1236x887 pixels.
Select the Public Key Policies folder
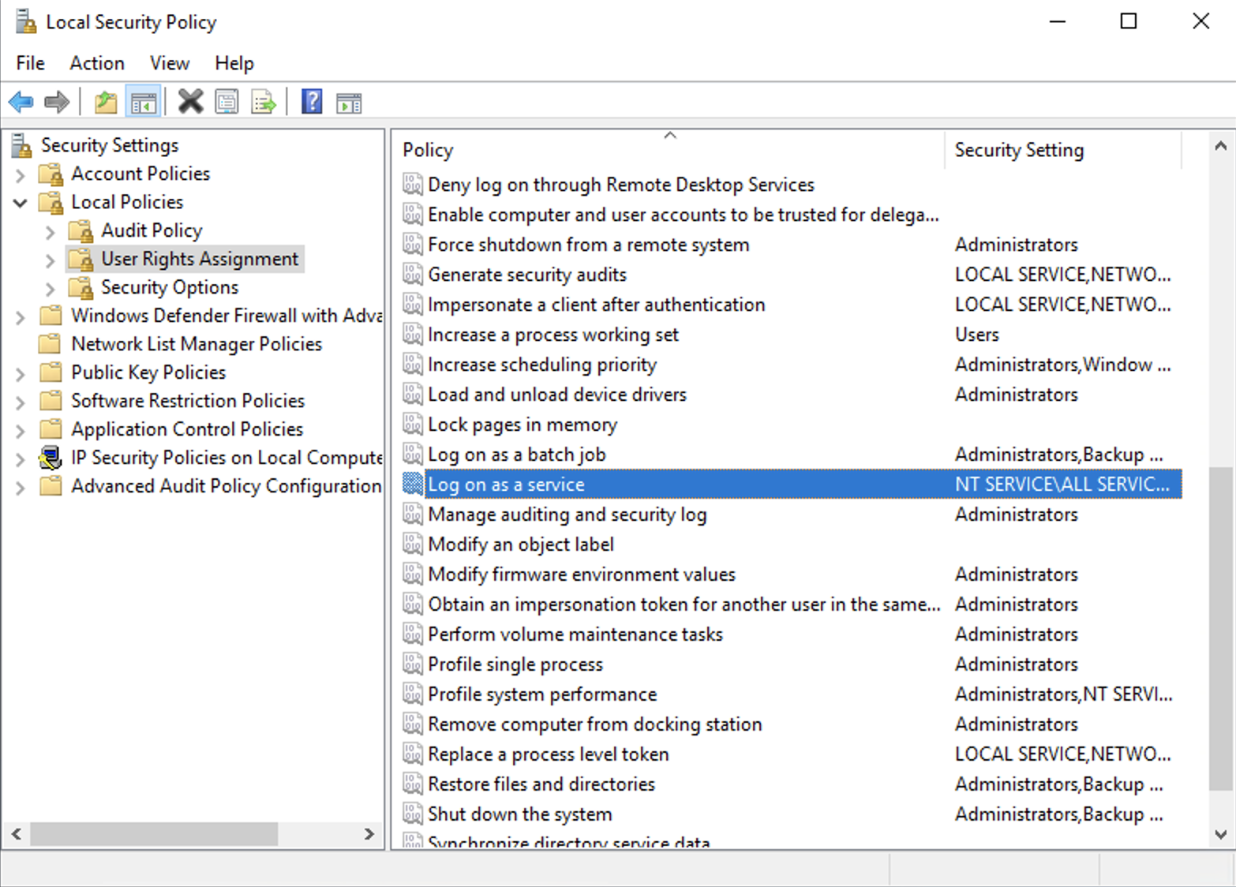(x=147, y=372)
